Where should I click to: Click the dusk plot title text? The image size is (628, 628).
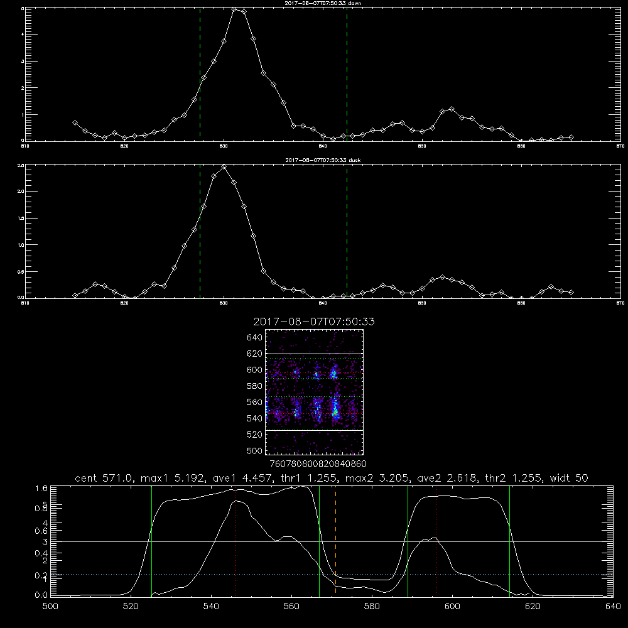click(323, 160)
